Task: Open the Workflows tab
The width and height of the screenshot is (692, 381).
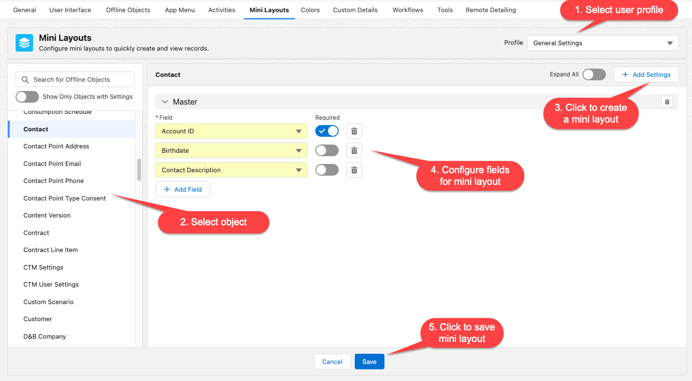Action: click(x=407, y=10)
